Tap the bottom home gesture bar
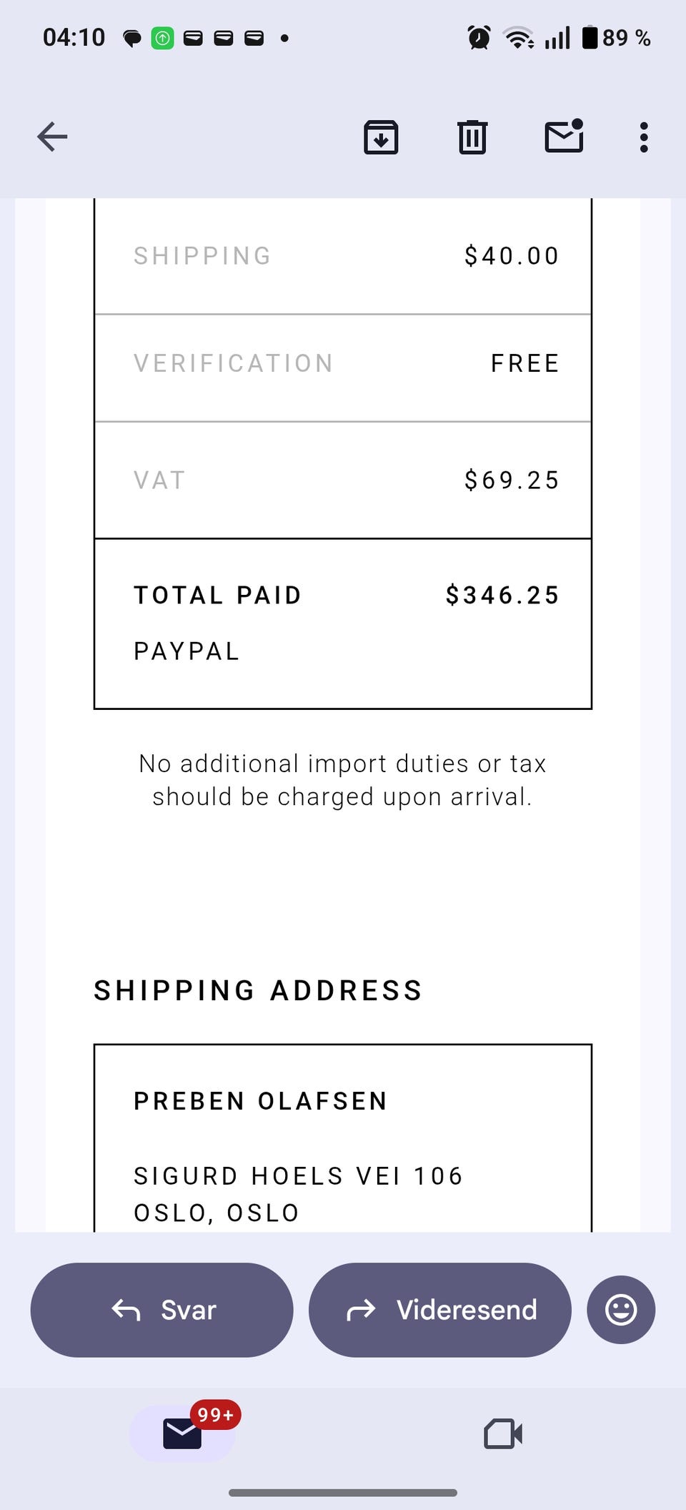The image size is (686, 1510). 343,1493
